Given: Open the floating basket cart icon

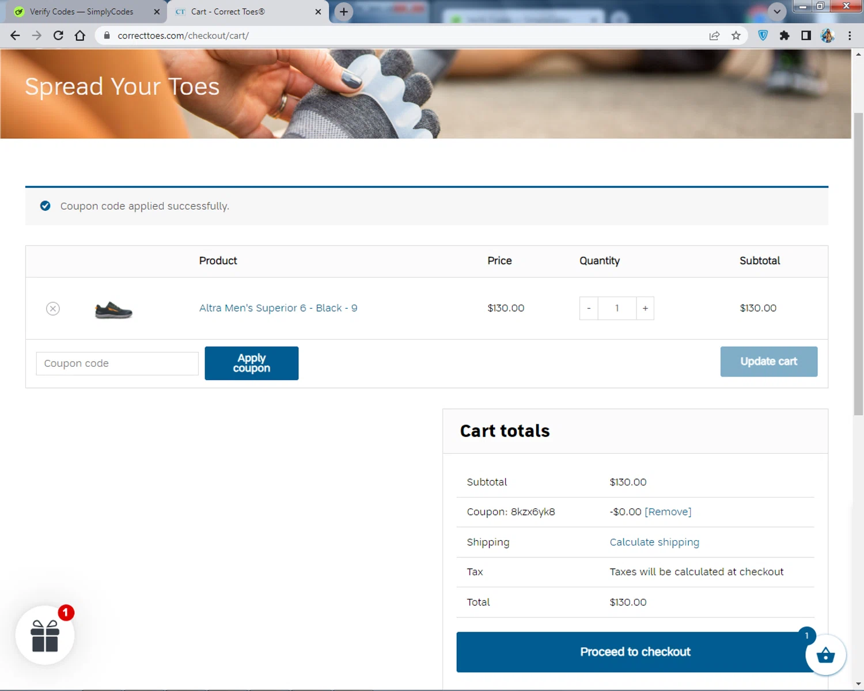Looking at the screenshot, I should (825, 655).
